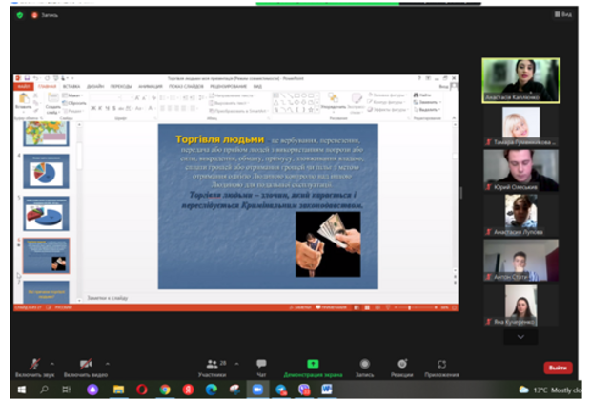The height and width of the screenshot is (401, 591).
Task: Select slide 4 pie chart thumbnail
Action: click(46, 172)
